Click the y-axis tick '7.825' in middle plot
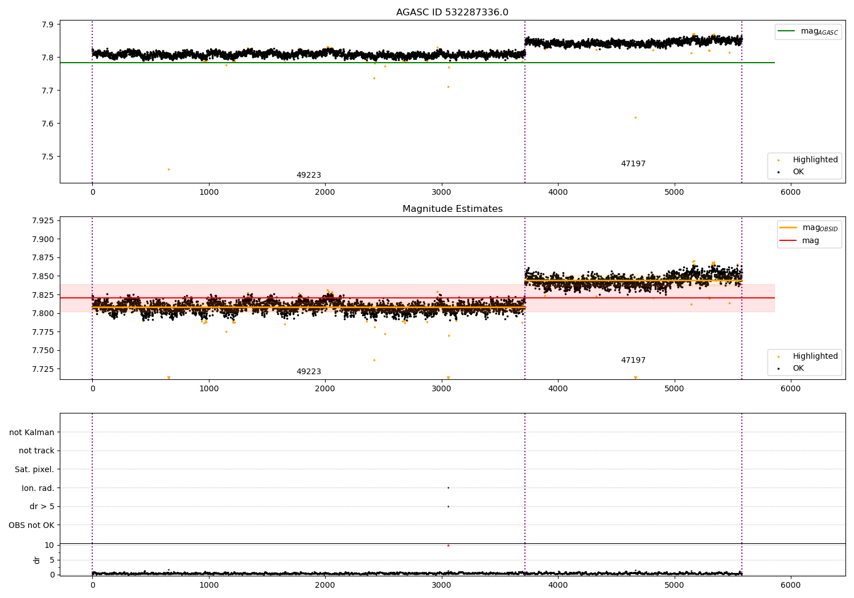Viewport: 854px width, 598px height. pos(43,295)
